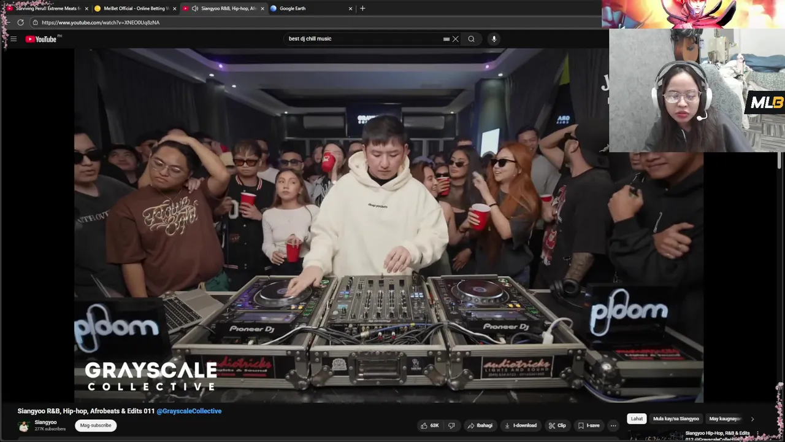Clear the search box text
Image resolution: width=785 pixels, height=442 pixels.
tap(455, 39)
